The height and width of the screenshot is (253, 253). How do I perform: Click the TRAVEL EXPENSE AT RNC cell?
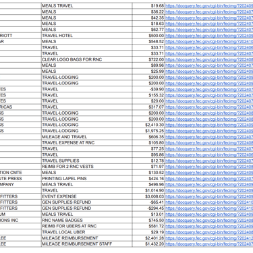(x=87, y=143)
